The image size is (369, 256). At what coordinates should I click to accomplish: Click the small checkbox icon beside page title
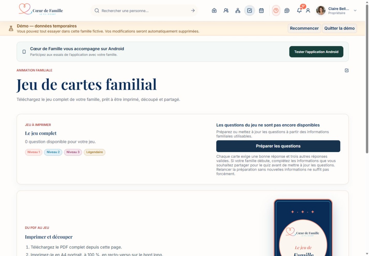coord(347,70)
